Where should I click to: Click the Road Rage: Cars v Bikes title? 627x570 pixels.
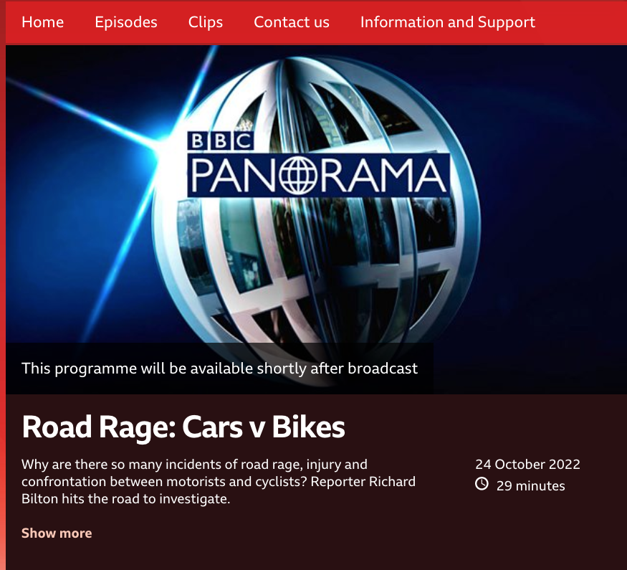183,427
